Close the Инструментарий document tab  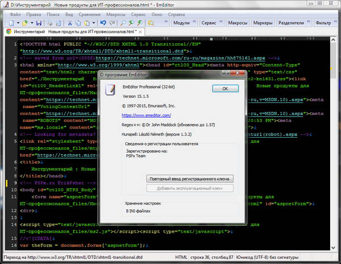(x=139, y=32)
